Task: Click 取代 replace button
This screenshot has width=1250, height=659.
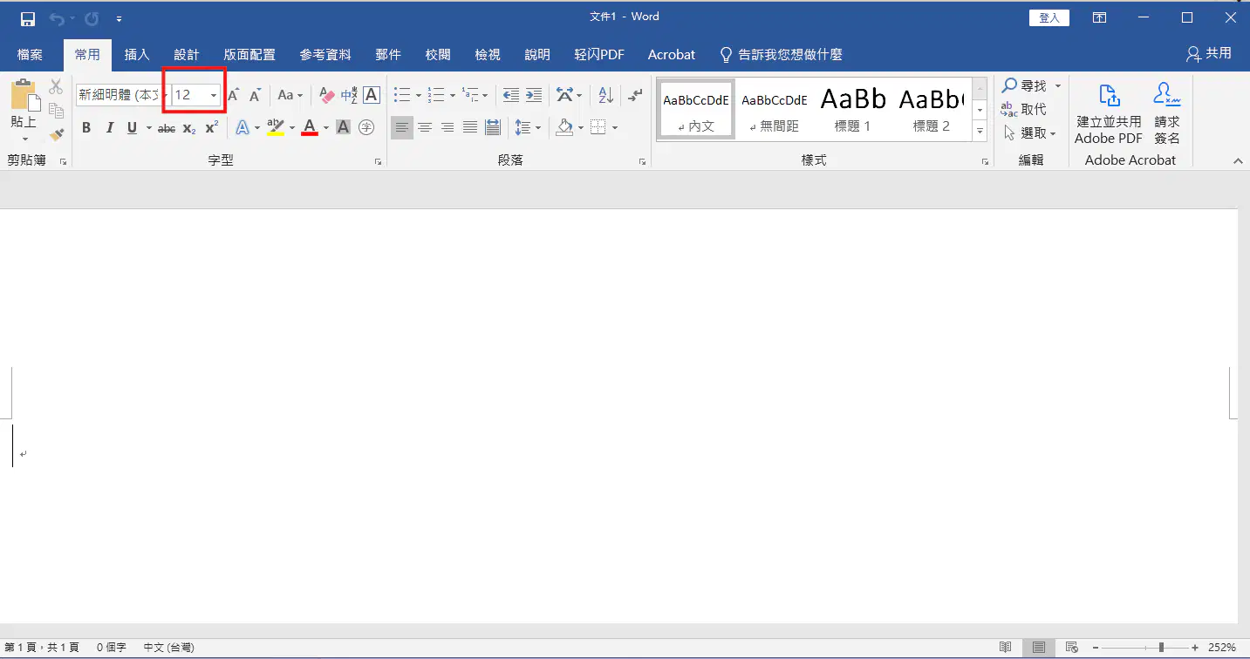Action: pos(1023,110)
